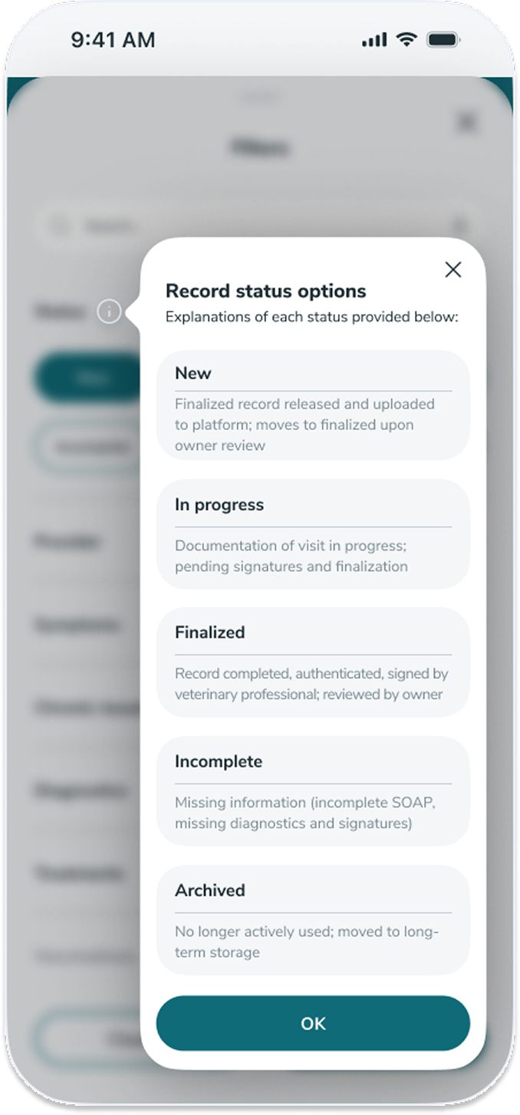Viewport: 520px width, 1115px height.
Task: Tap the Wi-Fi status icon
Action: coord(406,40)
